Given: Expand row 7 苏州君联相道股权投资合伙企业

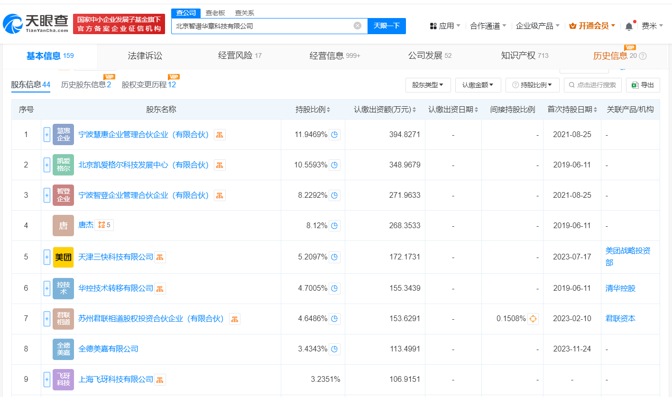Looking at the screenshot, I should pos(47,319).
